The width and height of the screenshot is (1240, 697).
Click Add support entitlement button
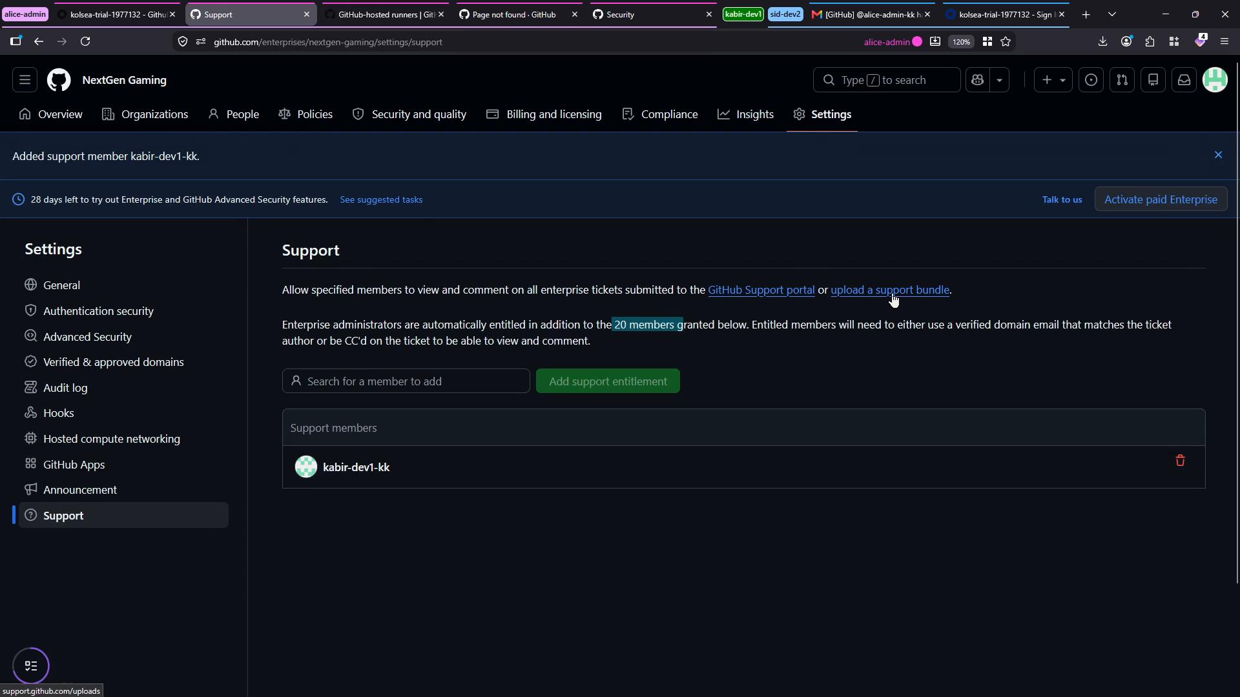pyautogui.click(x=608, y=381)
